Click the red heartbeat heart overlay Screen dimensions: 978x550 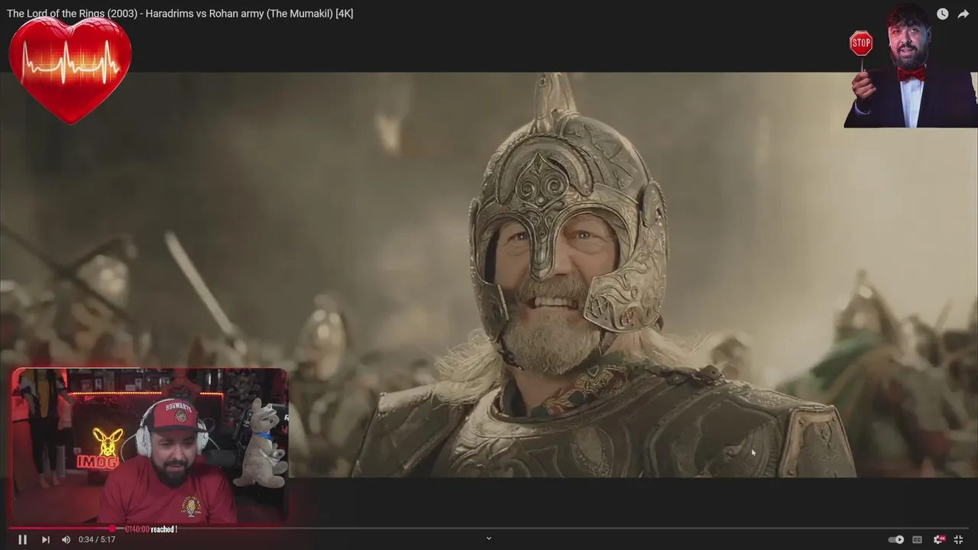70,70
